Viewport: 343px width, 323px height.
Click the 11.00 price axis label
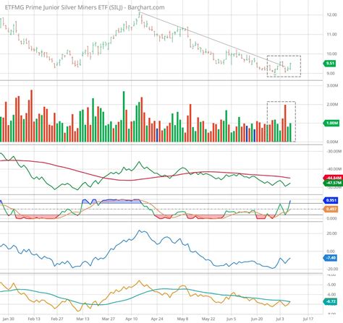click(x=331, y=34)
